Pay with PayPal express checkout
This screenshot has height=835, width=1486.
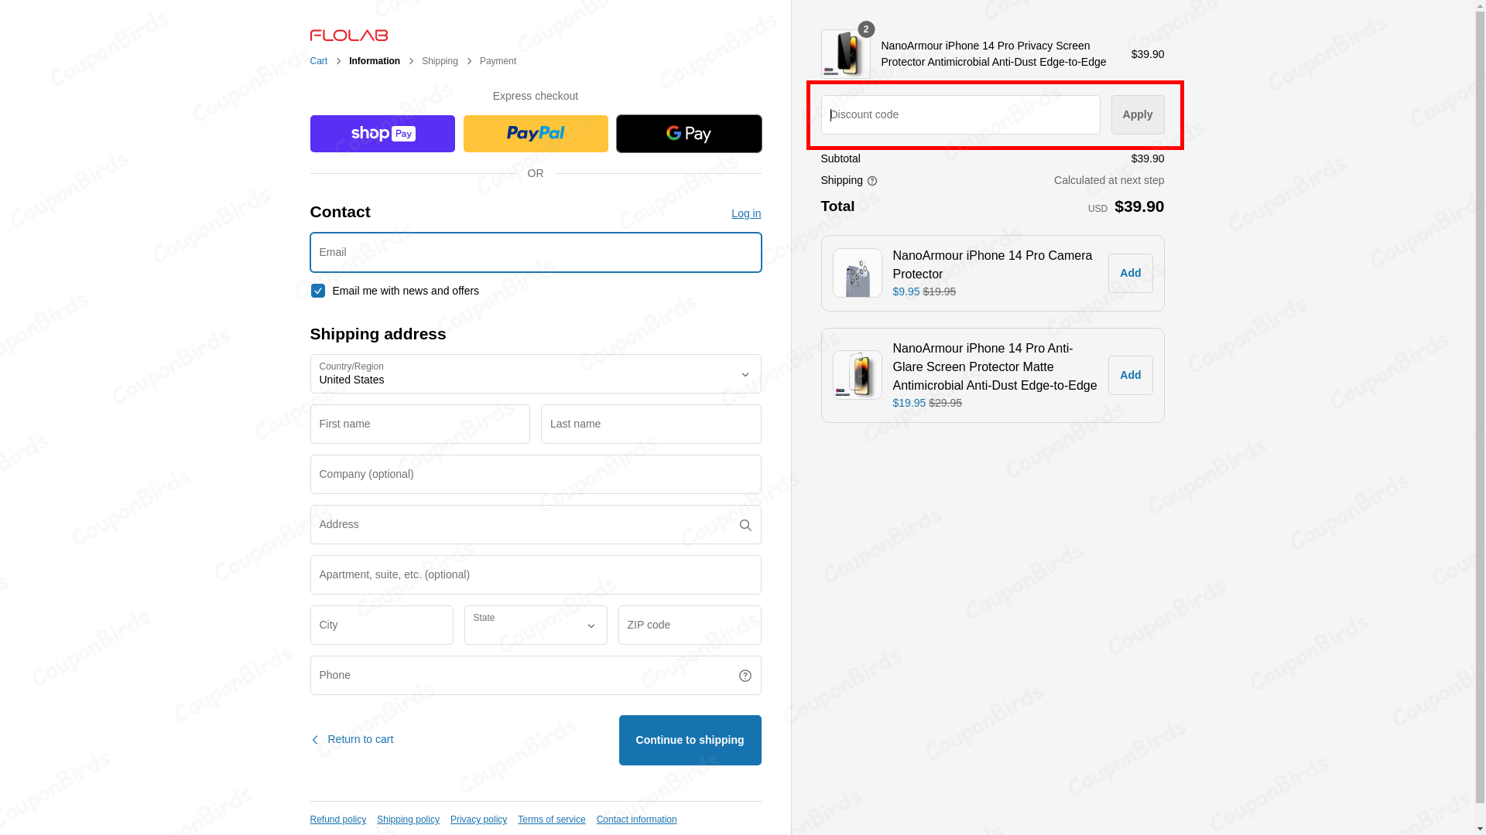[535, 133]
